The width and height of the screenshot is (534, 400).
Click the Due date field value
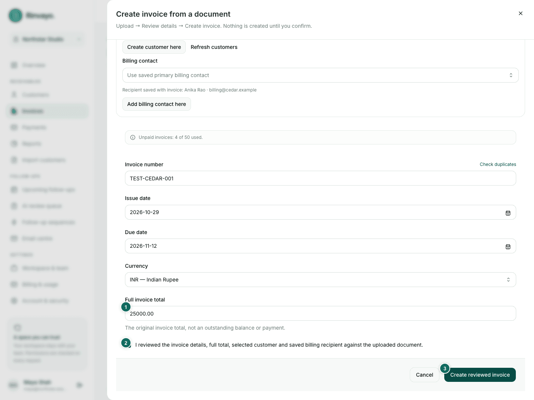click(143, 246)
